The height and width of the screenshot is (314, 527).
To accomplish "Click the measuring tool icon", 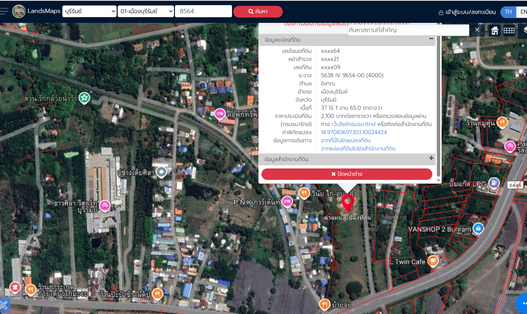I will 4,305.
